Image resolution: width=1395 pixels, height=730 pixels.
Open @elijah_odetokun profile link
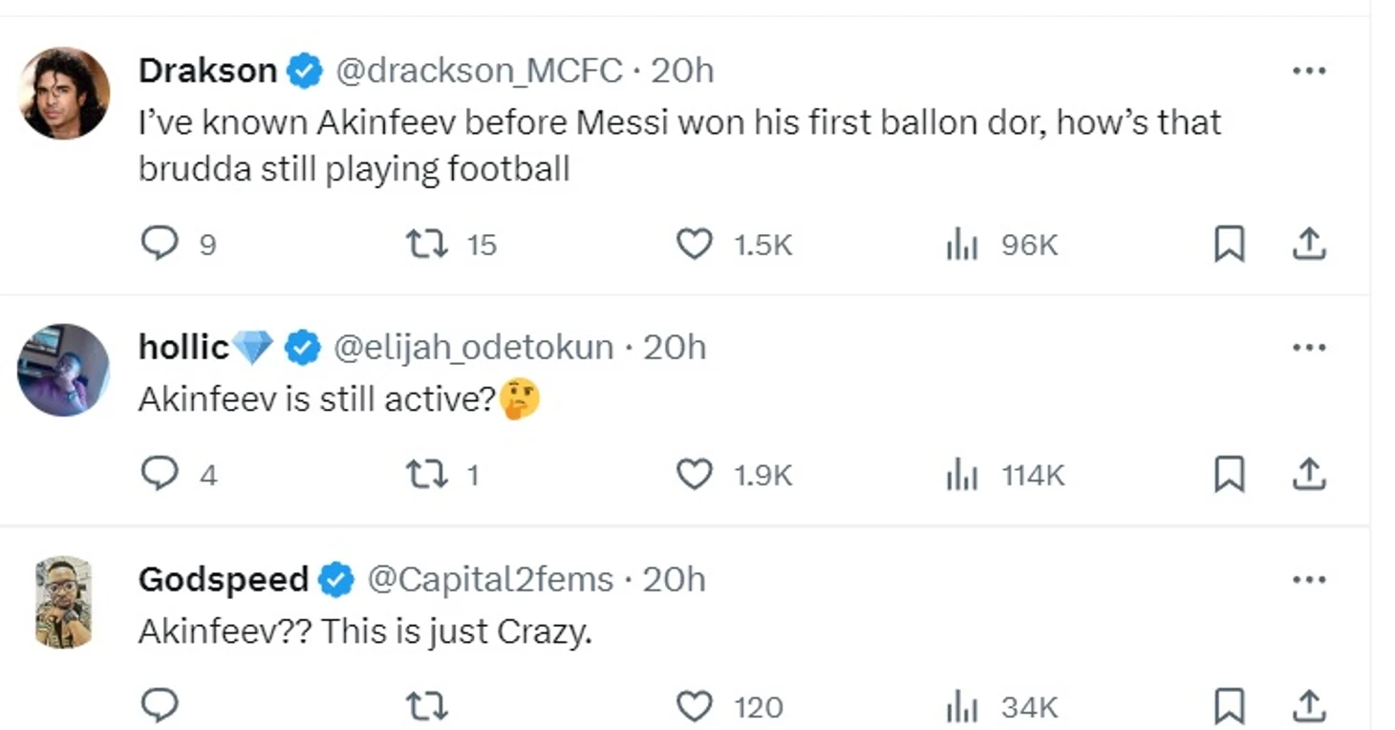[x=473, y=347]
